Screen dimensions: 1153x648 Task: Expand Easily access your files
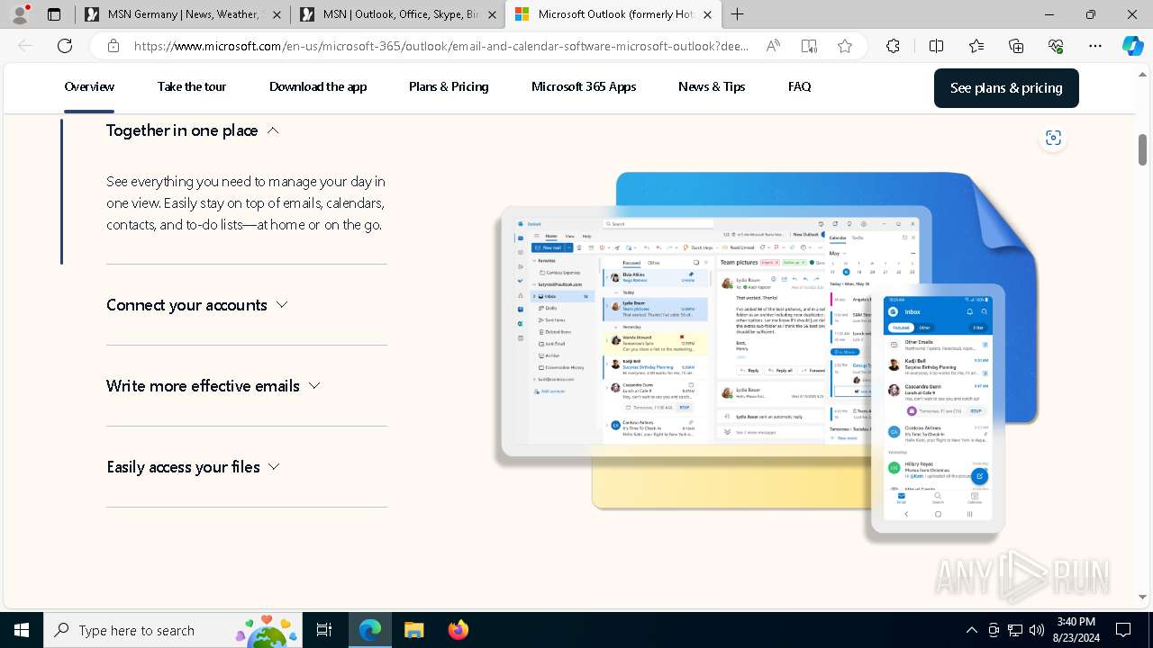(x=194, y=467)
